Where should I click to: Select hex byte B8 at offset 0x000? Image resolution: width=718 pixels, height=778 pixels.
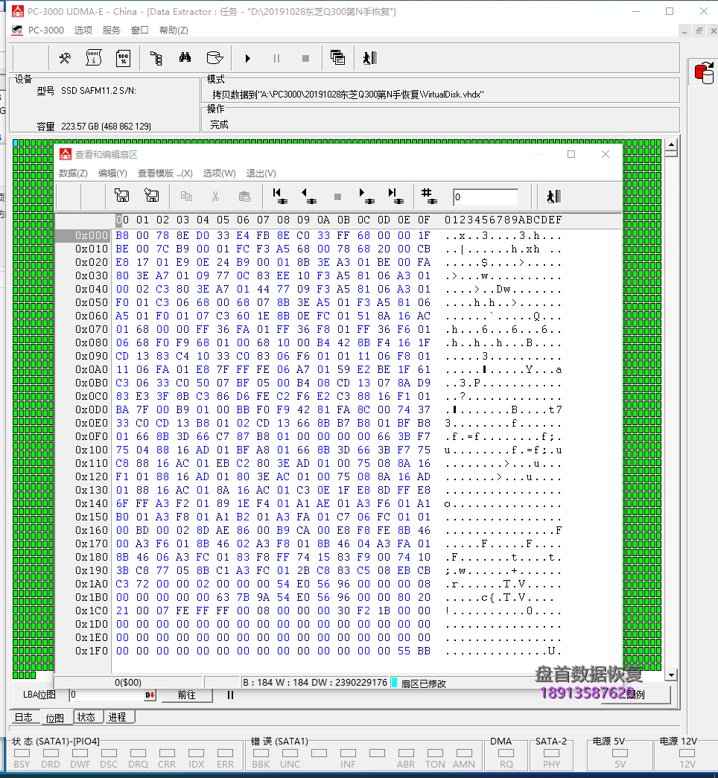[x=122, y=236]
